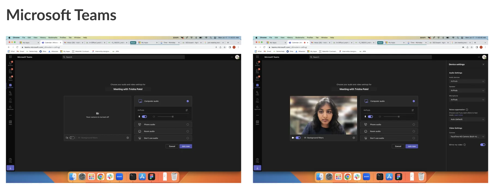The width and height of the screenshot is (496, 195).
Task: Open Zoom app from the left screenshot's dock
Action: click(x=119, y=177)
